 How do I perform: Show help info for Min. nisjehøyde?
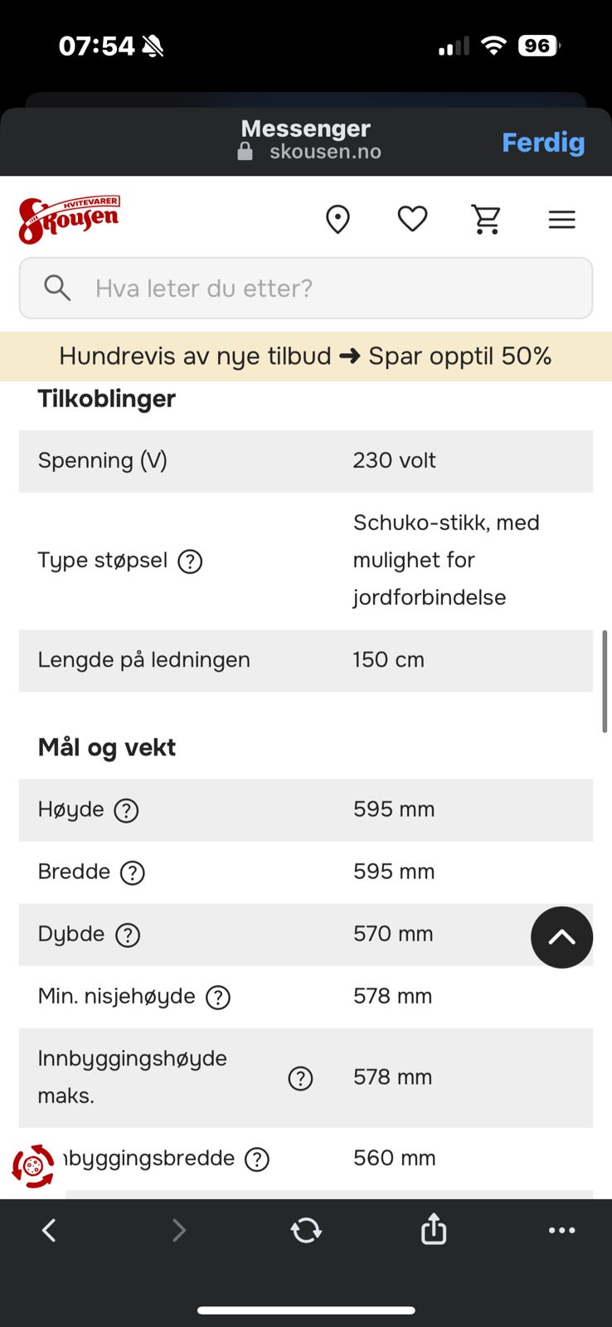pyautogui.click(x=218, y=997)
